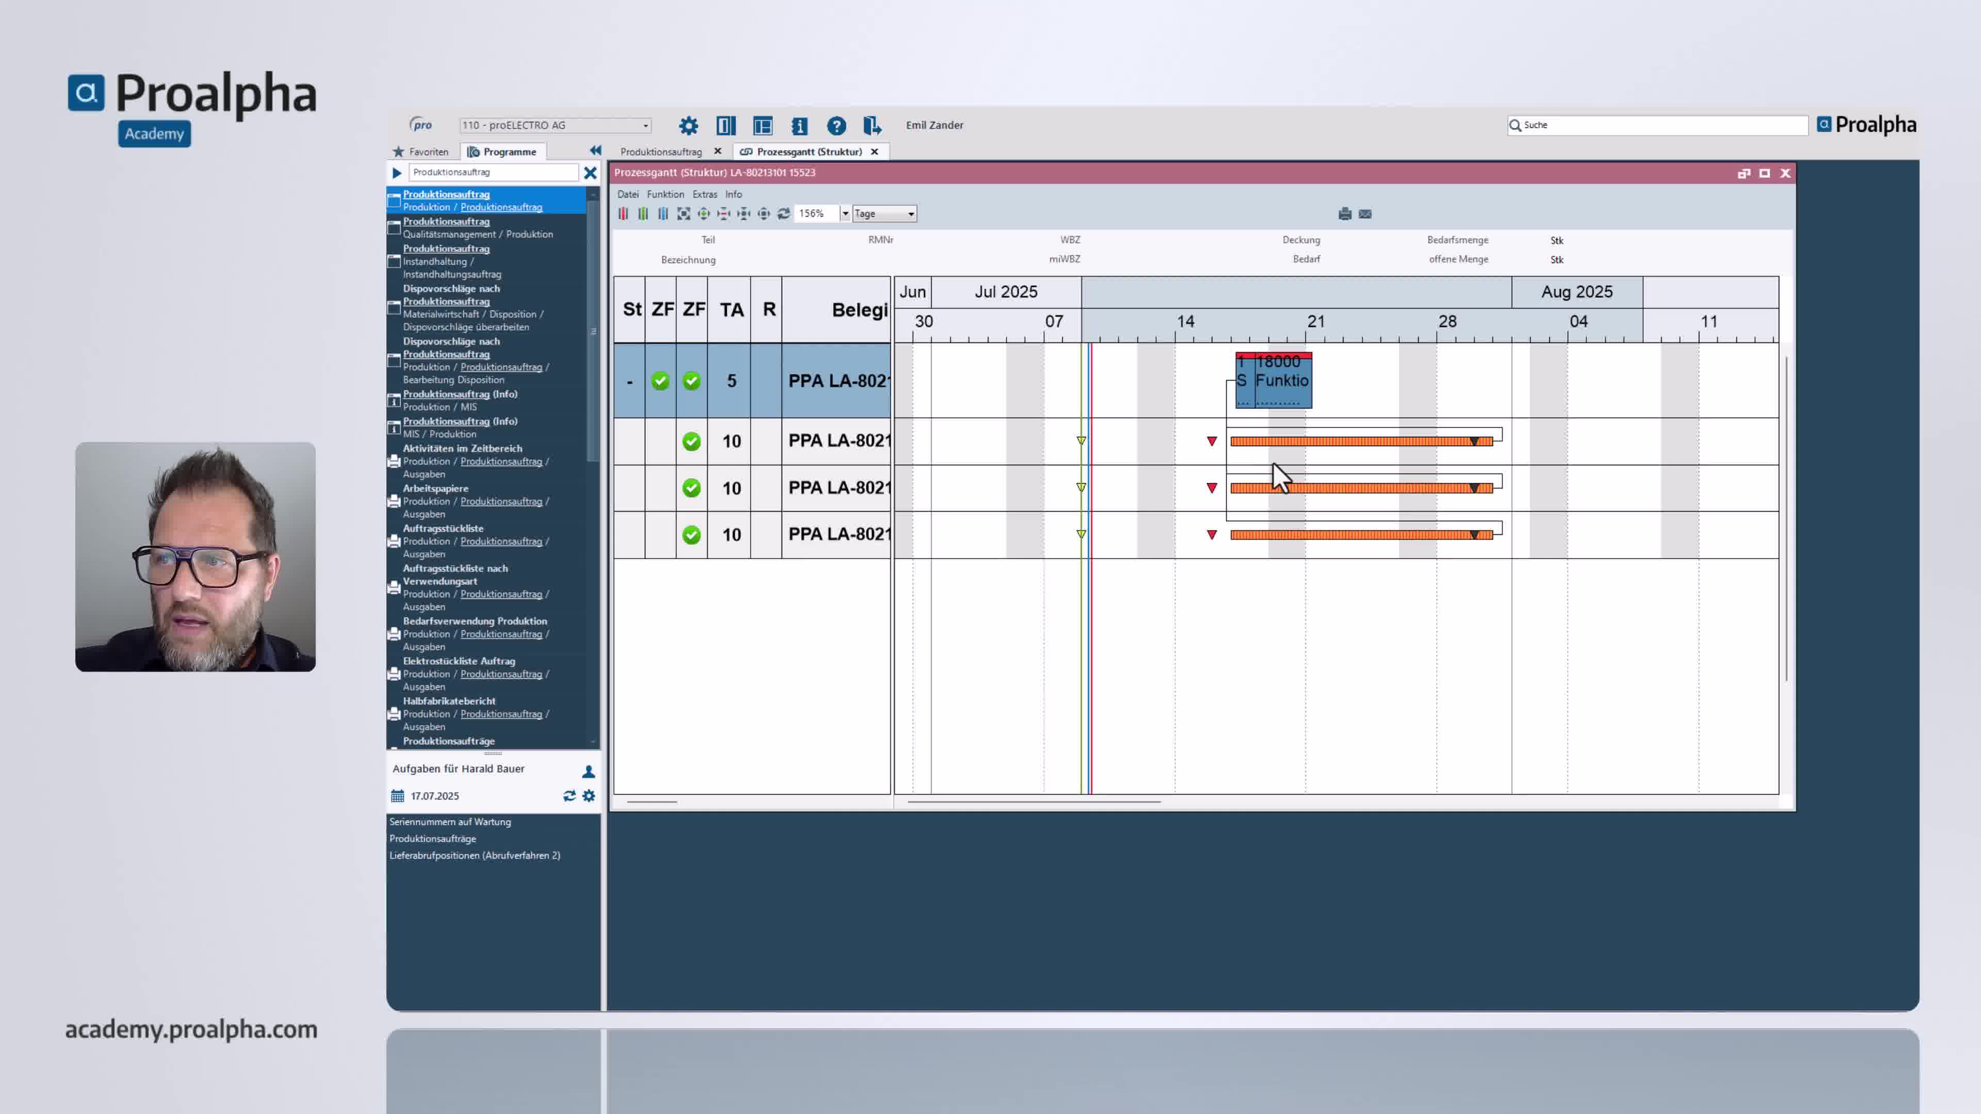The height and width of the screenshot is (1114, 1981).
Task: Select the red bars display icon in Gantt toolbar
Action: [623, 214]
